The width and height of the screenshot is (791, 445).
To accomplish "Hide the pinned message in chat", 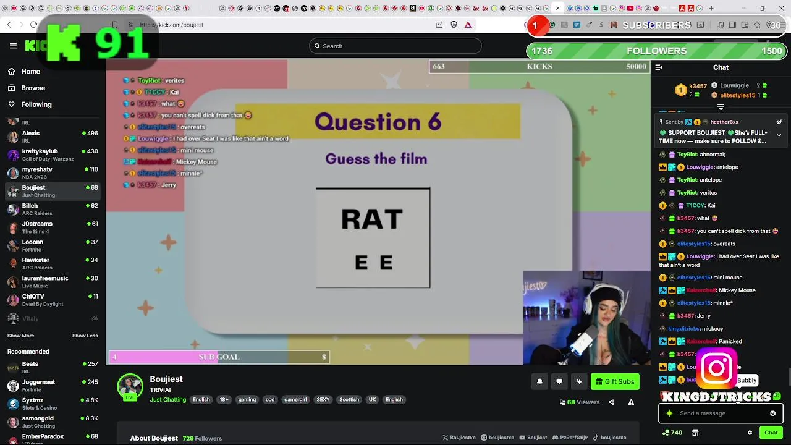I will tap(779, 122).
